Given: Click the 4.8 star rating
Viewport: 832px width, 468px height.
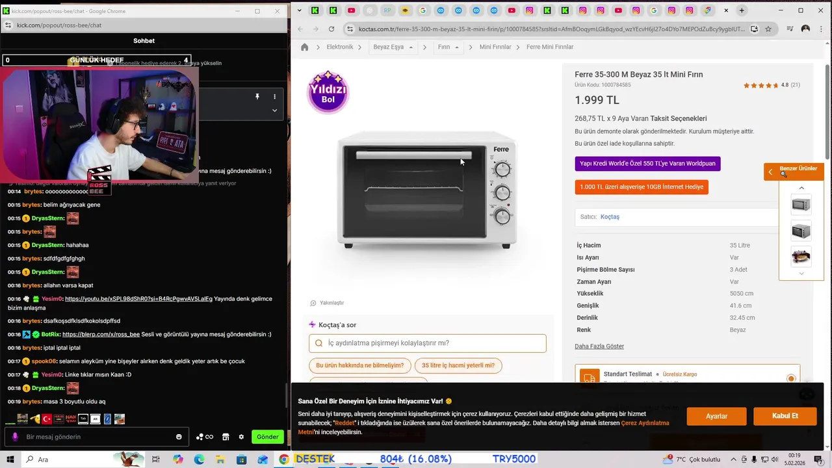Looking at the screenshot, I should (x=772, y=85).
